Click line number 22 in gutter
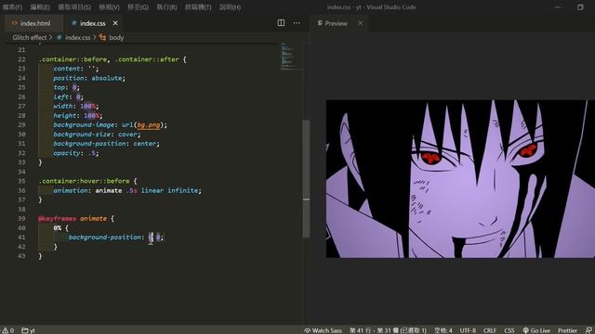This screenshot has width=595, height=334. (21, 59)
